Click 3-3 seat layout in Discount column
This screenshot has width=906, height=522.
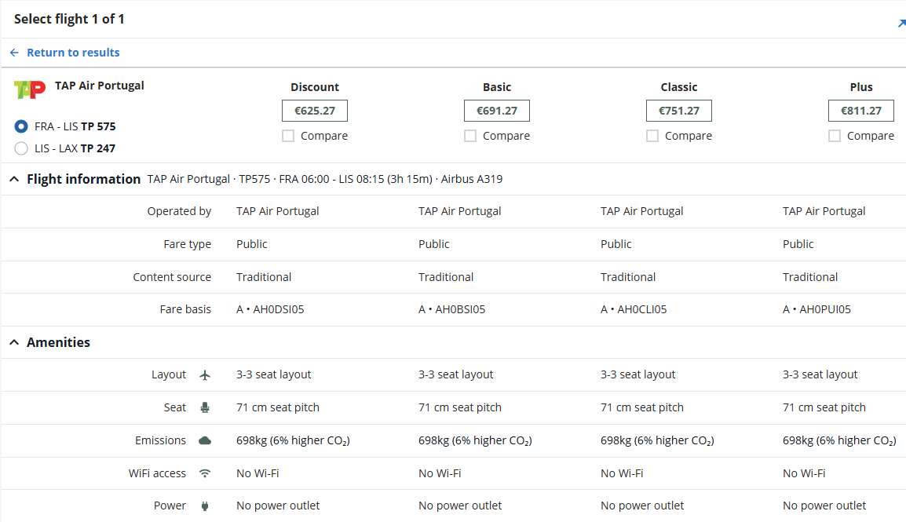273,374
